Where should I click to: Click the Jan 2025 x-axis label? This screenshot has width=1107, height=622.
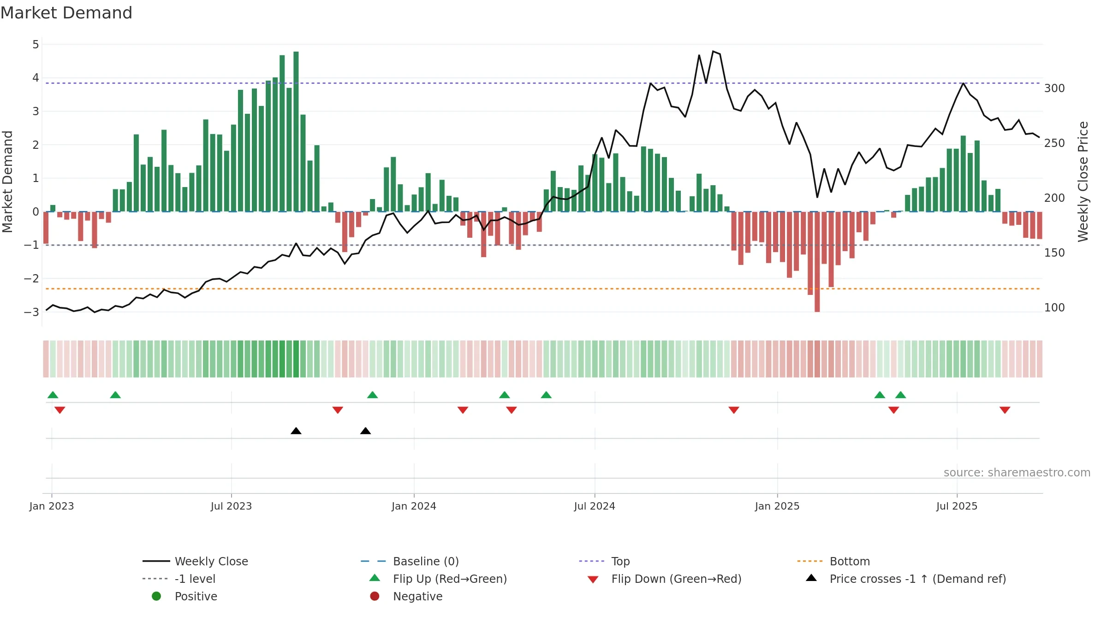coord(777,506)
